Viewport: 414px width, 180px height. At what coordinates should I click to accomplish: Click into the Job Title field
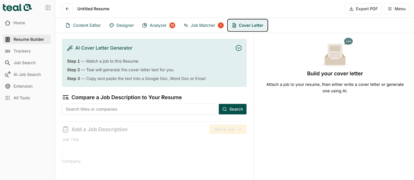point(154,150)
